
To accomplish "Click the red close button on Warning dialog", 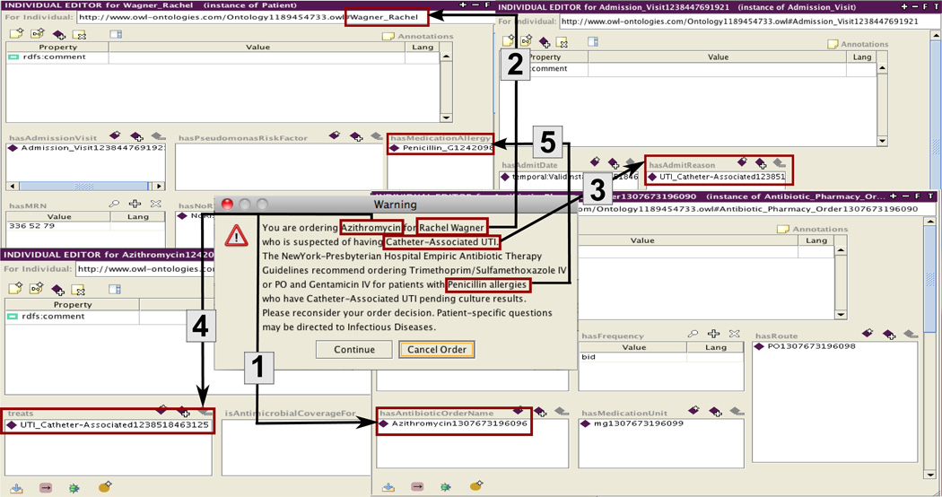I will 227,205.
